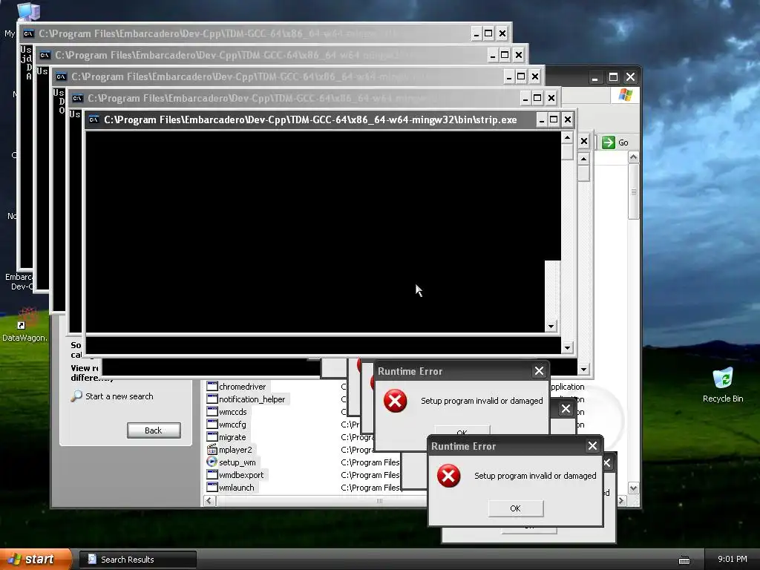Screen dimensions: 760x570
Task: Click Search Results vertical scroll up arrow
Action: 634,157
